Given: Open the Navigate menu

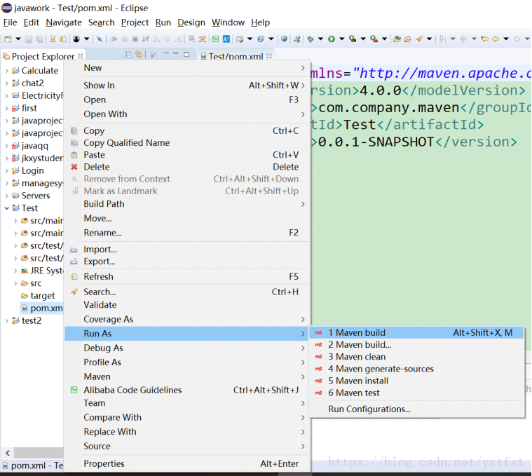Looking at the screenshot, I should (64, 22).
